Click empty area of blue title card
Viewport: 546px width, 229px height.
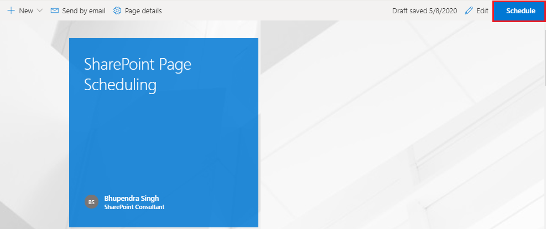pos(163,144)
